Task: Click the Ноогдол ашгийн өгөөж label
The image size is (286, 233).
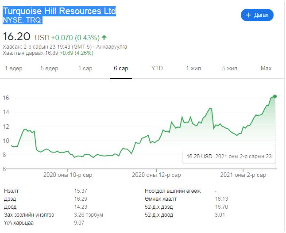Action: 173,191
